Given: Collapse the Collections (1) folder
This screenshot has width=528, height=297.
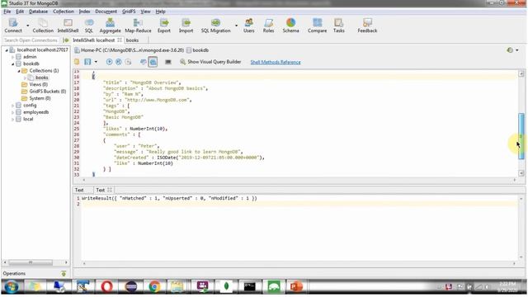Looking at the screenshot, I should tap(19, 71).
